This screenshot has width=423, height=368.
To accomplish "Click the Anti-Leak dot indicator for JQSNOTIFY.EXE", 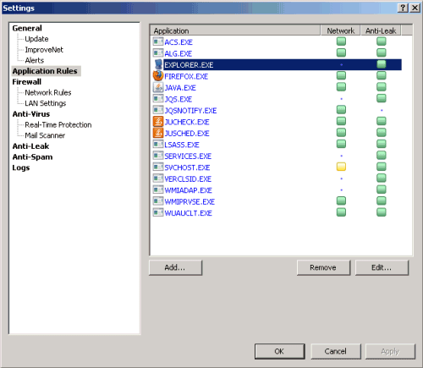I will point(382,110).
